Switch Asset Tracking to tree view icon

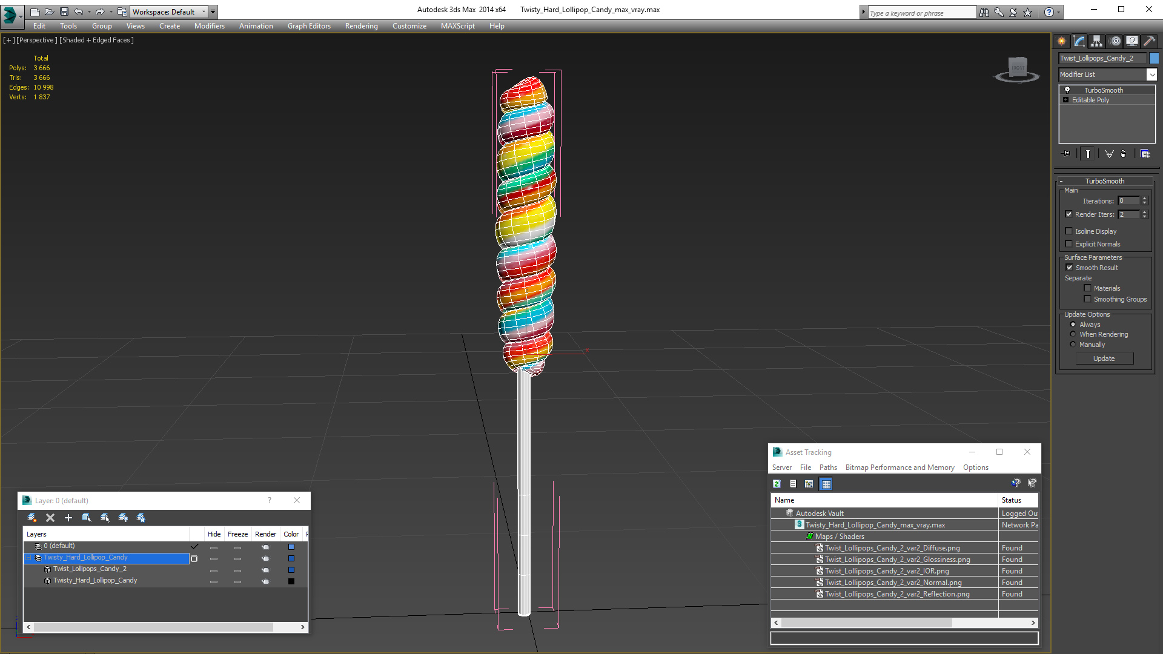coord(809,484)
